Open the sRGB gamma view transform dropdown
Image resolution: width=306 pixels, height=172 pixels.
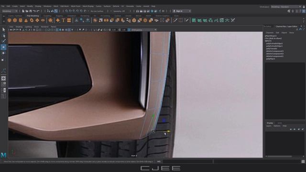point(144,30)
